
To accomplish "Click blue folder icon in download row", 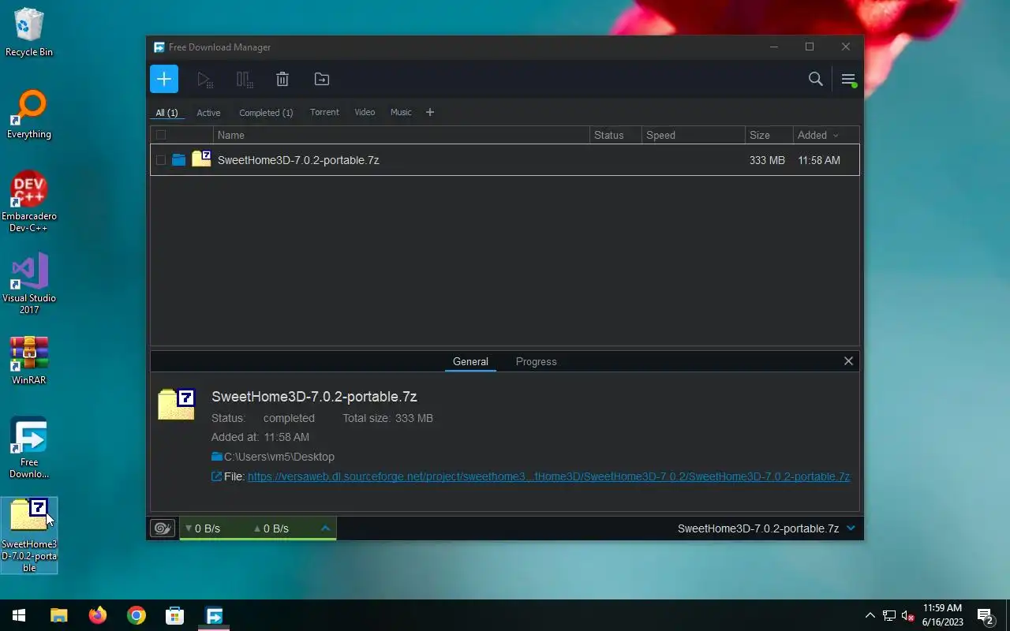I will [x=179, y=160].
